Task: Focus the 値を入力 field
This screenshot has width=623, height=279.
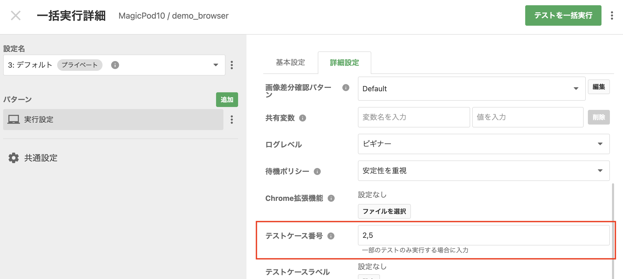Action: (528, 117)
